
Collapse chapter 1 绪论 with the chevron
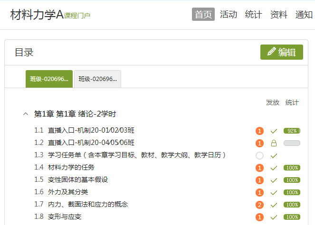(25, 114)
